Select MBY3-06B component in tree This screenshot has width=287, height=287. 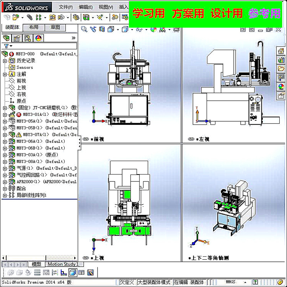(41, 148)
